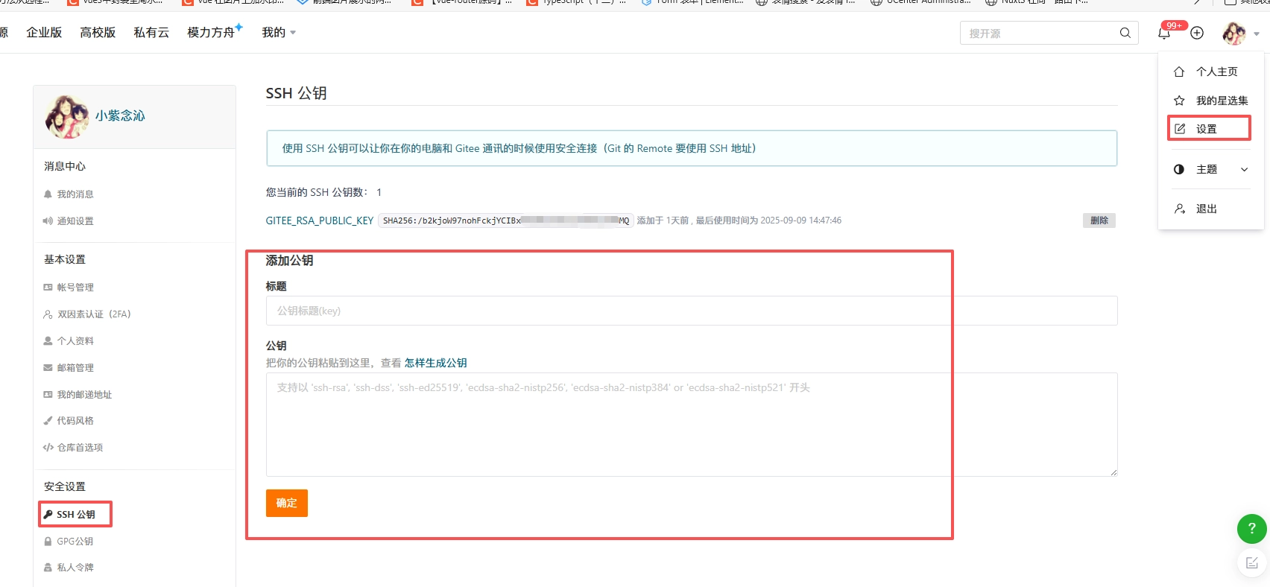The height and width of the screenshot is (587, 1270).
Task: Click the SHA256 fingerprint text
Action: point(506,220)
